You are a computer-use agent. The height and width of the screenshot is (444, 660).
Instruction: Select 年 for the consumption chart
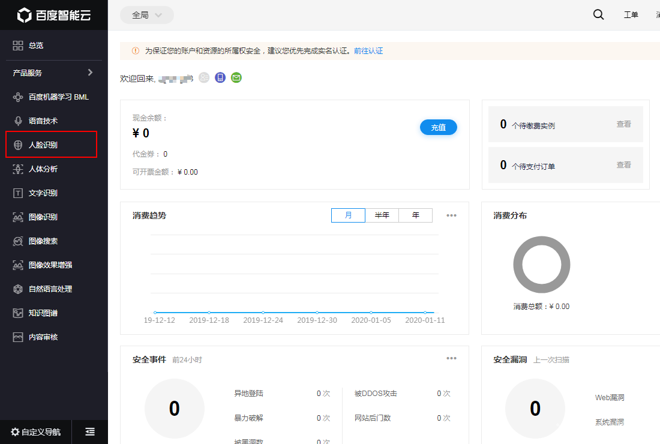pos(415,215)
